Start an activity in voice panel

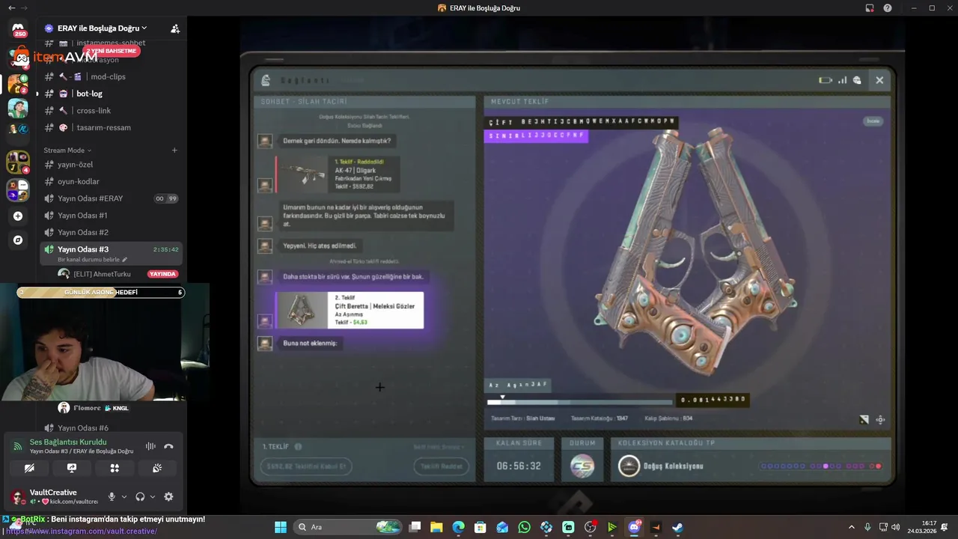point(115,468)
